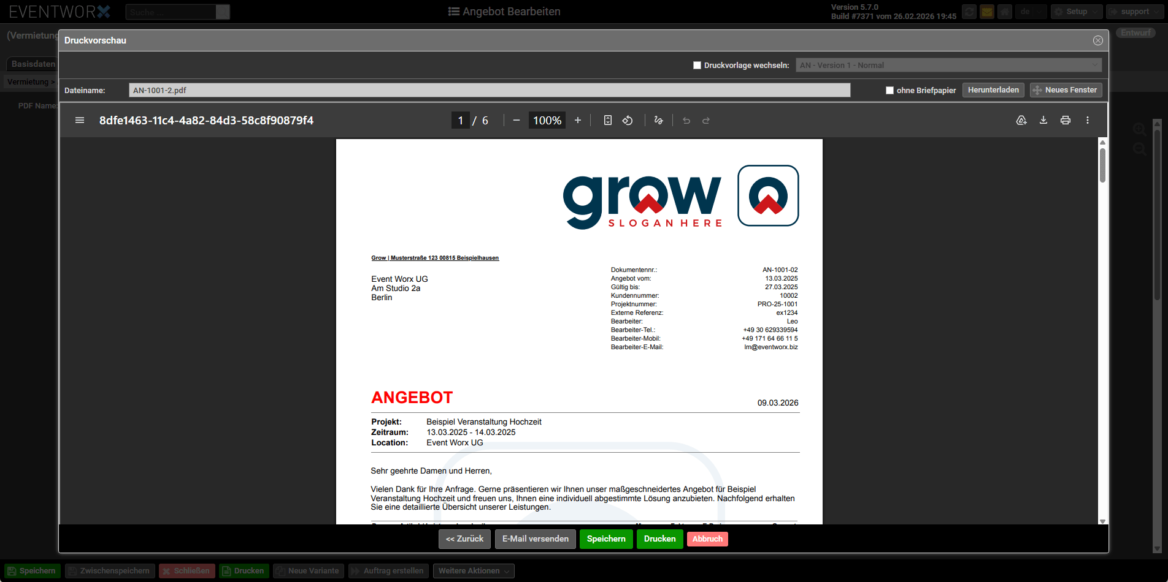This screenshot has height=582, width=1168.
Task: Open preview via Neues Fenster button
Action: [1066, 90]
